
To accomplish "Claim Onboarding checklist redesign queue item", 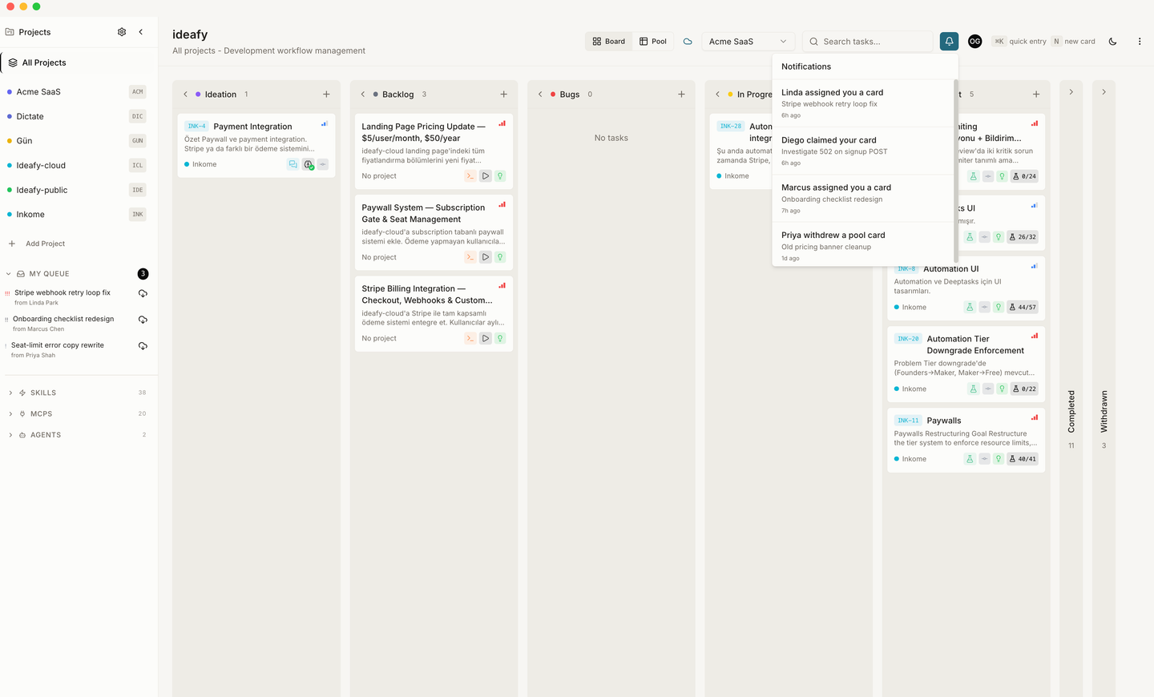I will pyautogui.click(x=143, y=320).
